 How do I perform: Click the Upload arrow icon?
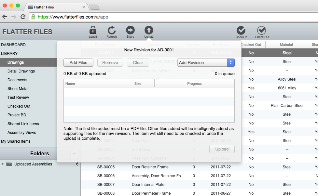pyautogui.click(x=149, y=30)
